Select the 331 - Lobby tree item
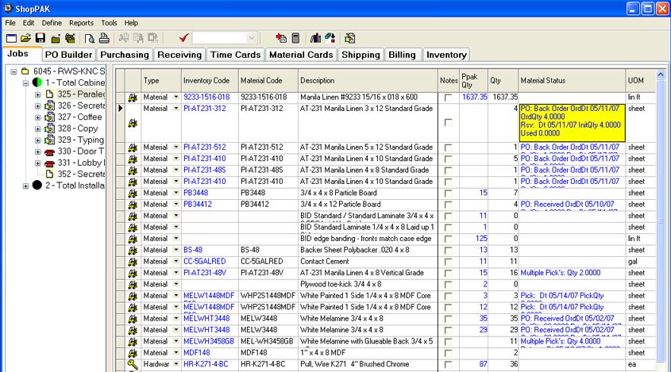This screenshot has height=372, width=671. point(81,163)
